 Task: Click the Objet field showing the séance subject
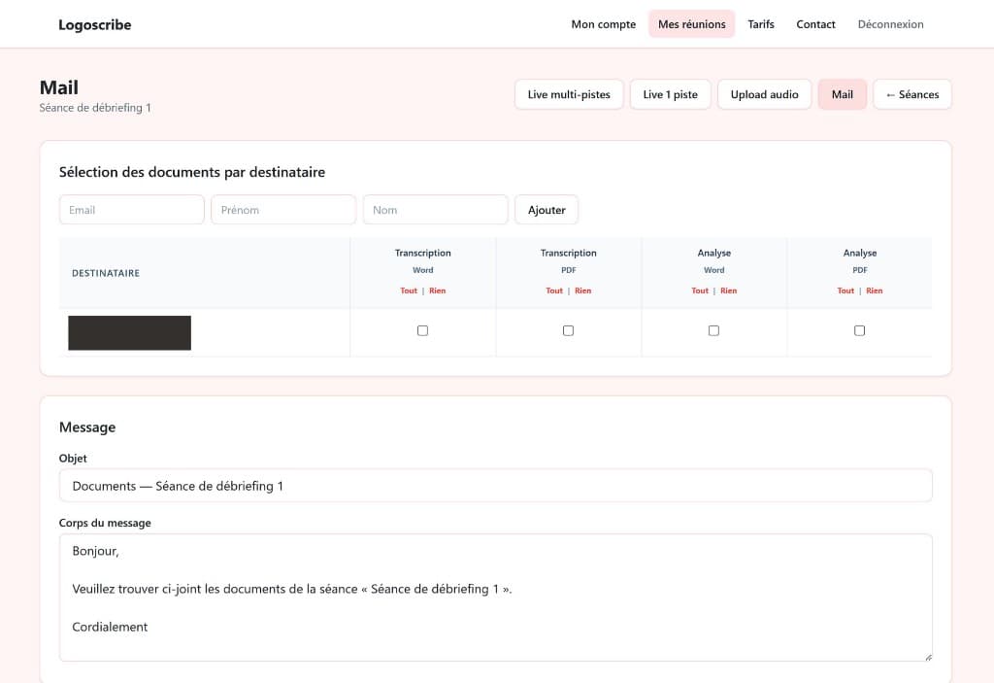click(x=496, y=485)
